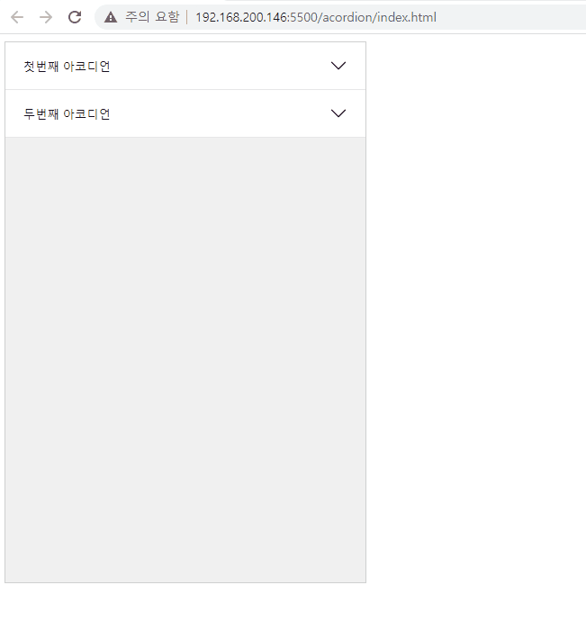Open the 주의 요함 security warning icon

[x=111, y=17]
